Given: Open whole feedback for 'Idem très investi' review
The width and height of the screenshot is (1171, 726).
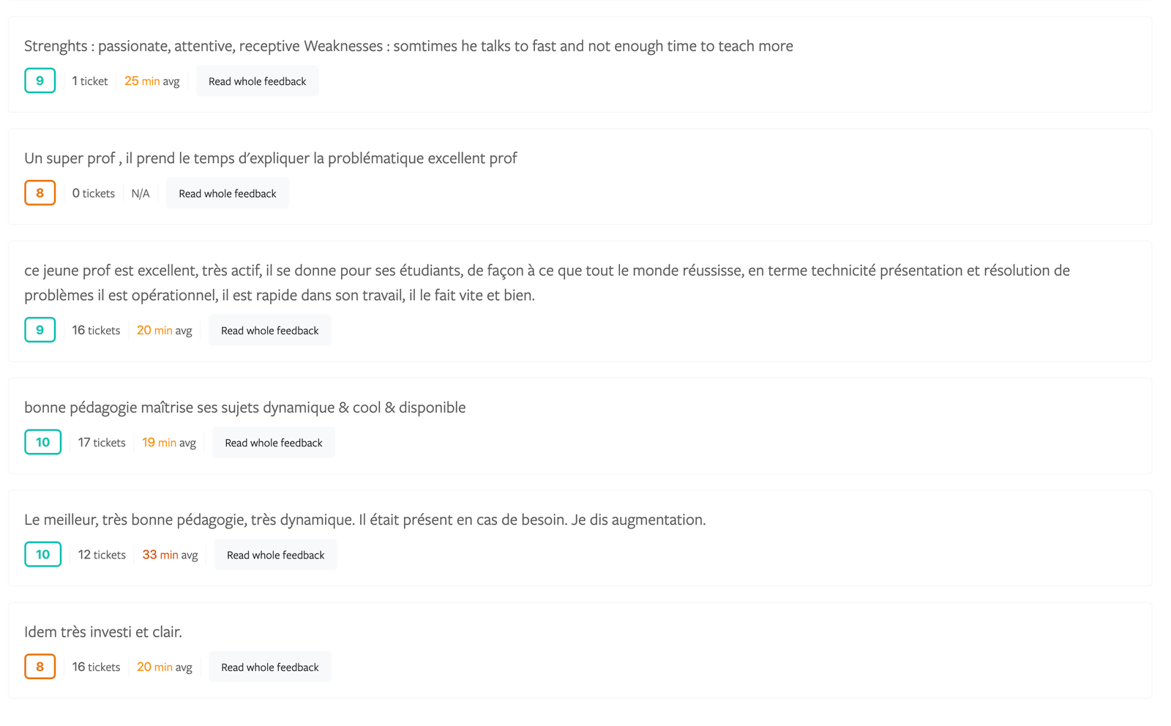Looking at the screenshot, I should (x=269, y=667).
